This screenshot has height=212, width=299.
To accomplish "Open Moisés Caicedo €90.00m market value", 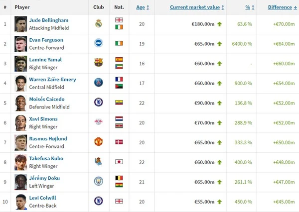I will (204, 103).
